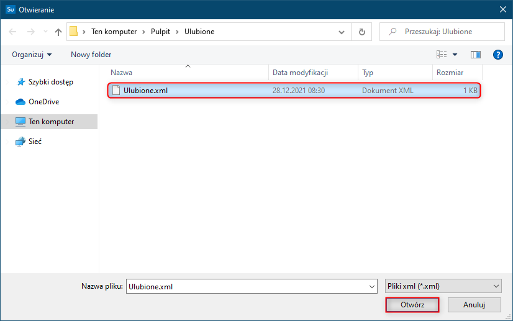
Task: Cancel with the 'Anuluj' button
Action: pos(474,305)
